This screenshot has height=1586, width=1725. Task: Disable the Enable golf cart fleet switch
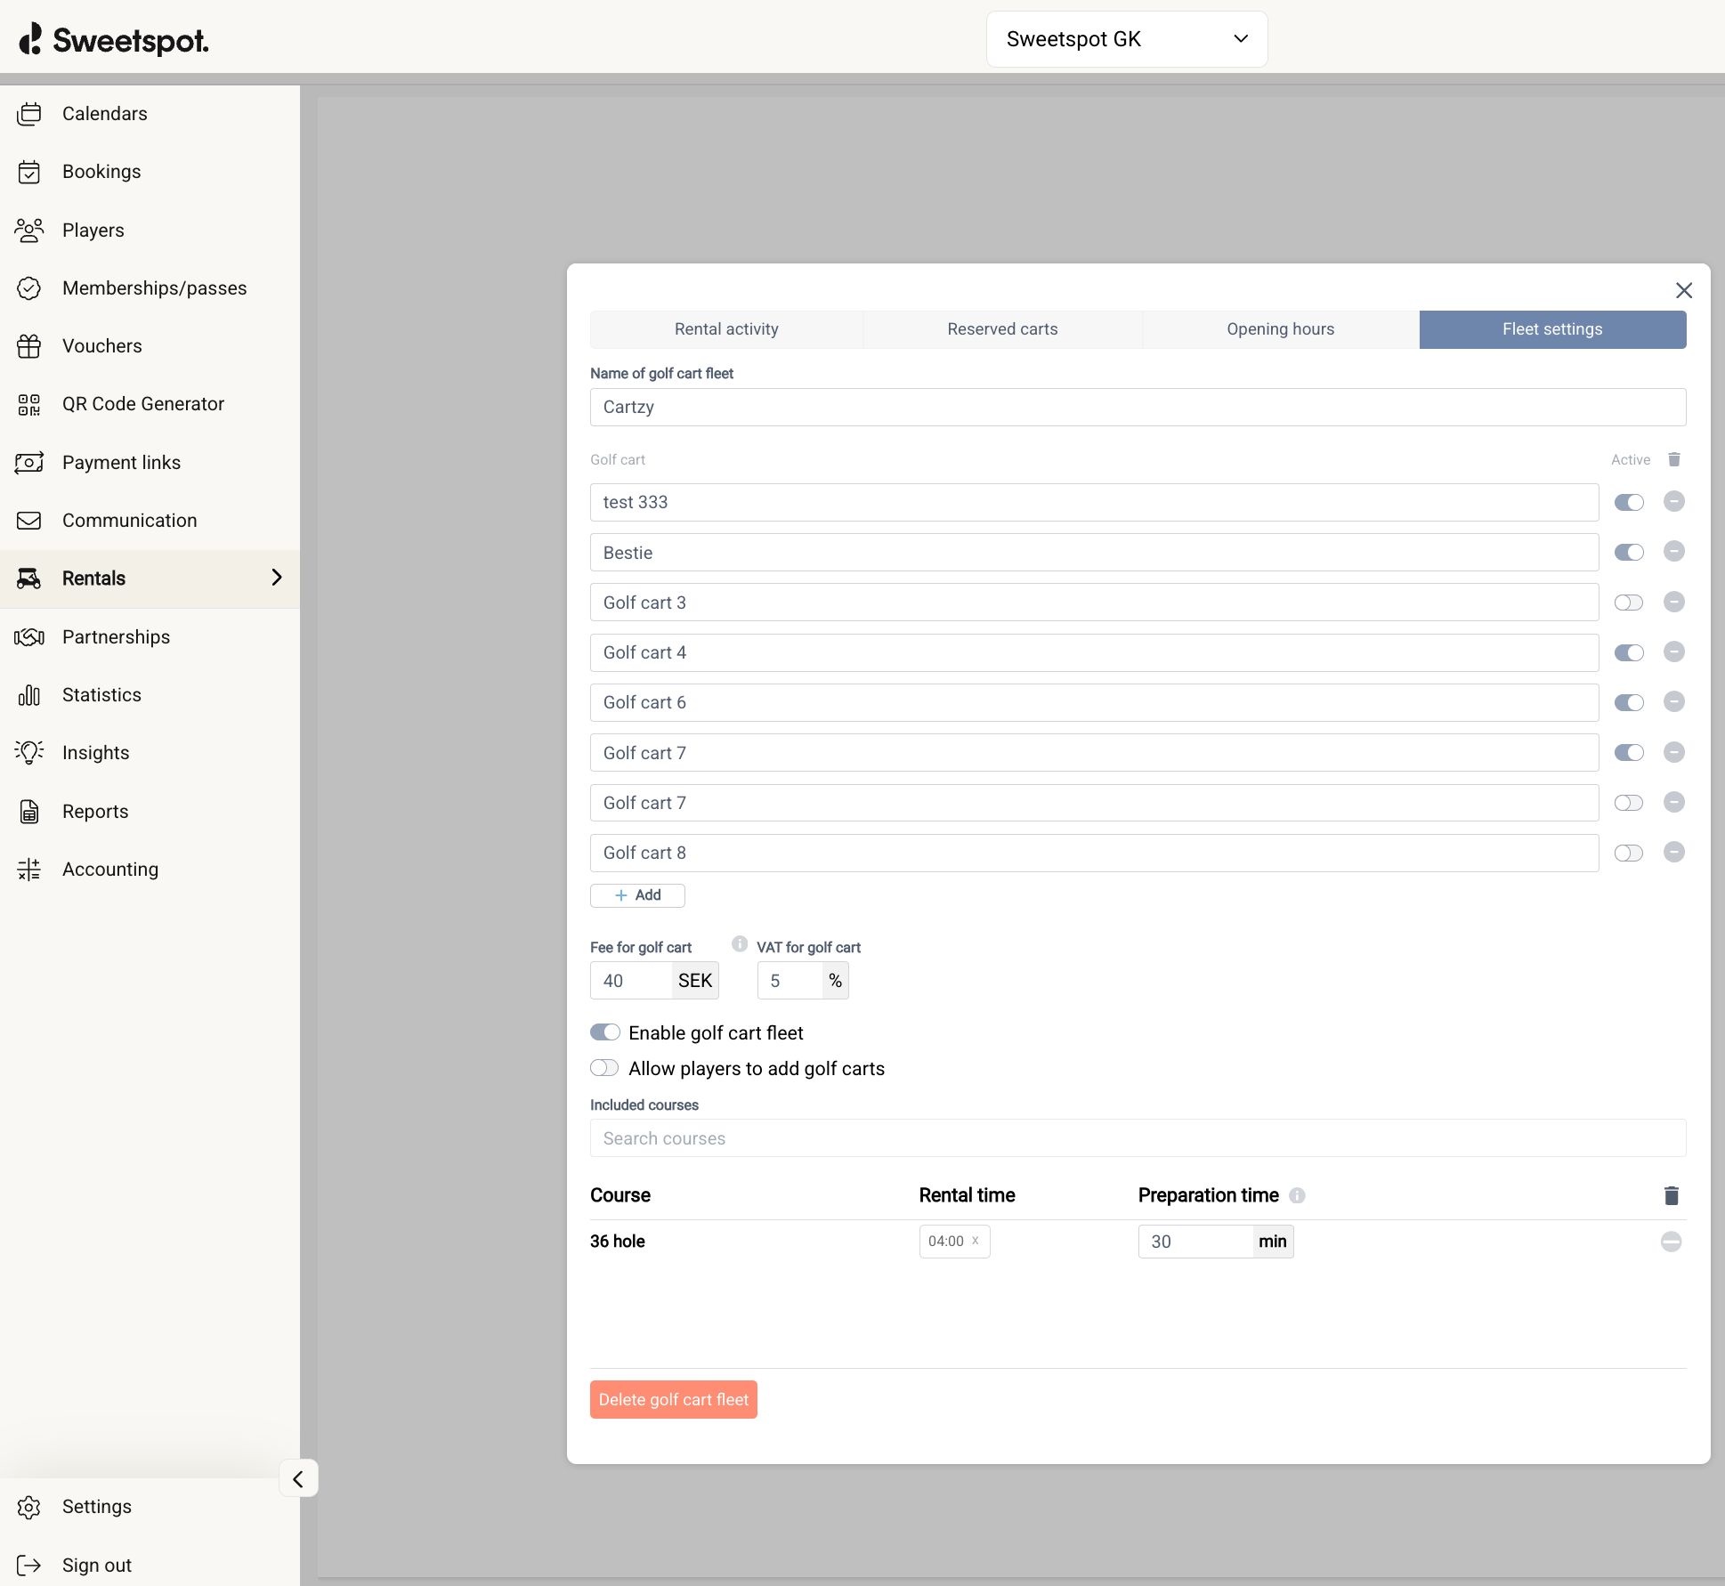click(x=604, y=1032)
